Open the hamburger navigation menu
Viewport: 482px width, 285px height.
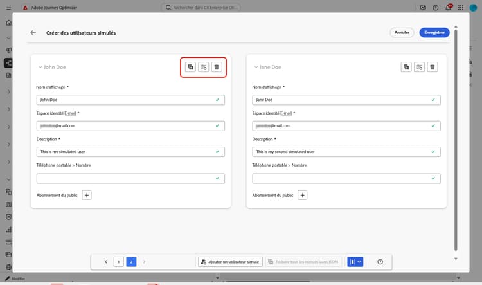tap(8, 8)
